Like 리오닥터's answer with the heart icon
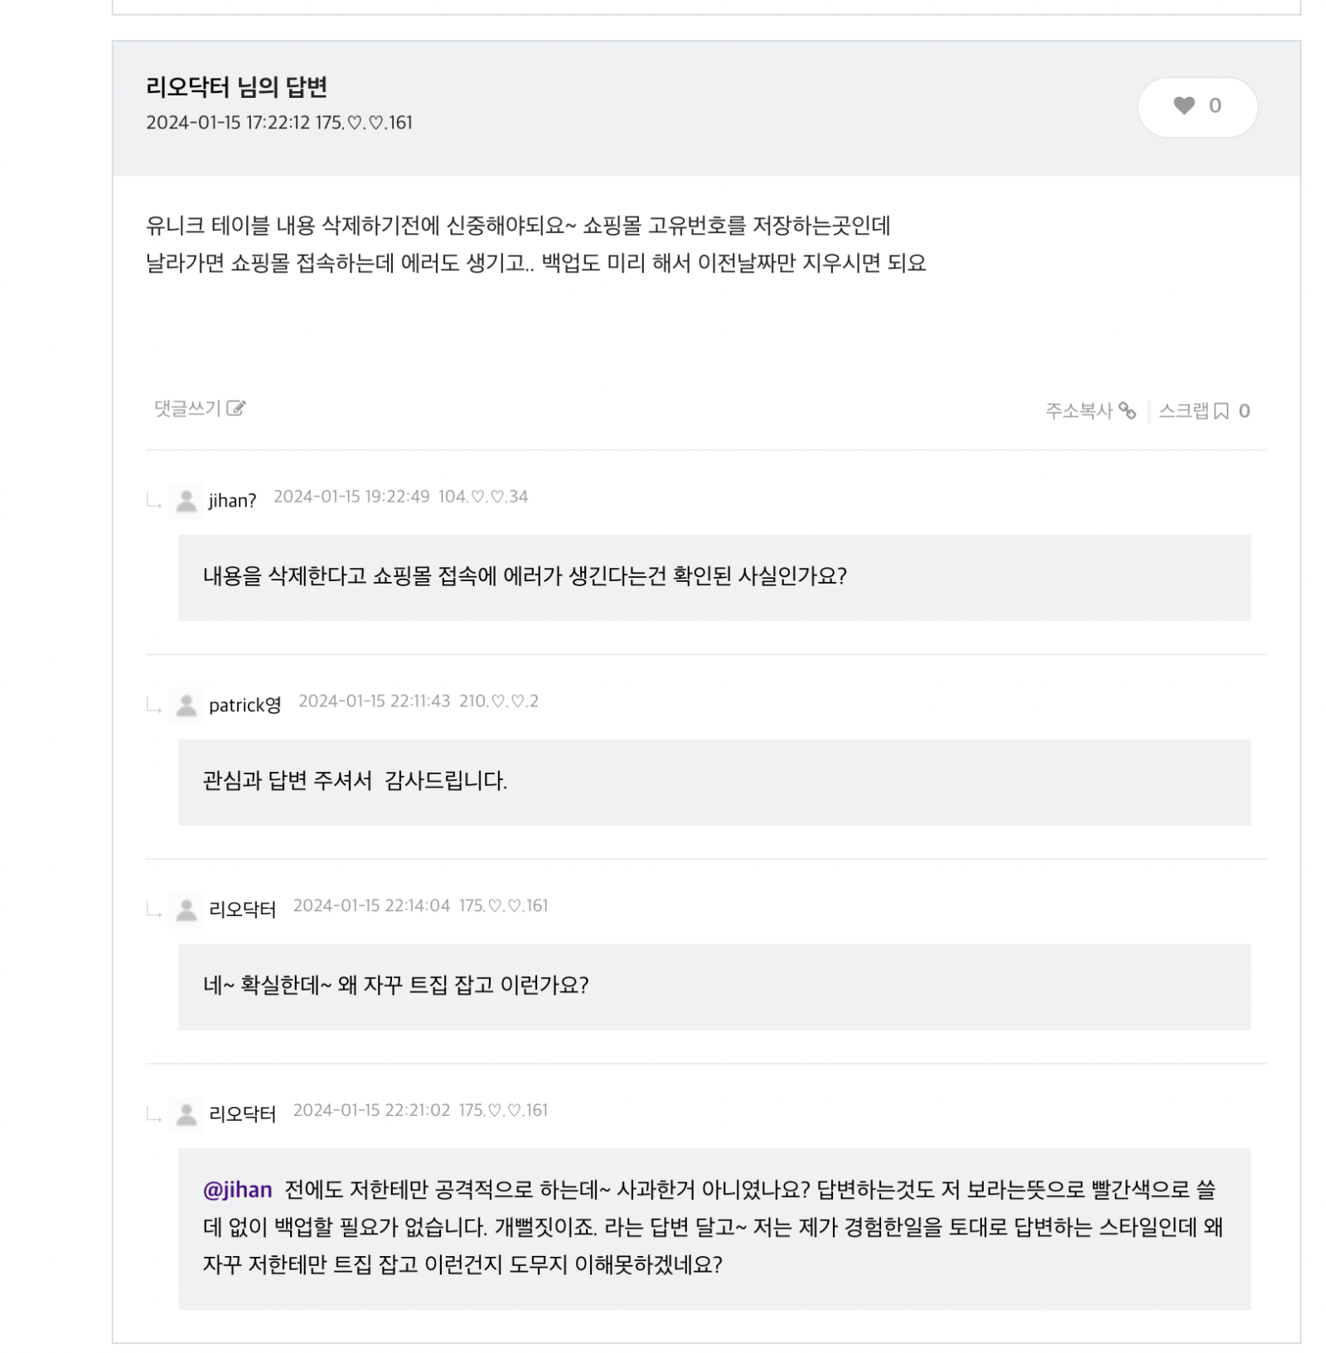 point(1183,106)
